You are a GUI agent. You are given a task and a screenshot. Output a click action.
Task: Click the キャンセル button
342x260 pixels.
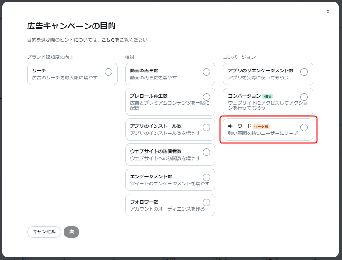coord(44,232)
